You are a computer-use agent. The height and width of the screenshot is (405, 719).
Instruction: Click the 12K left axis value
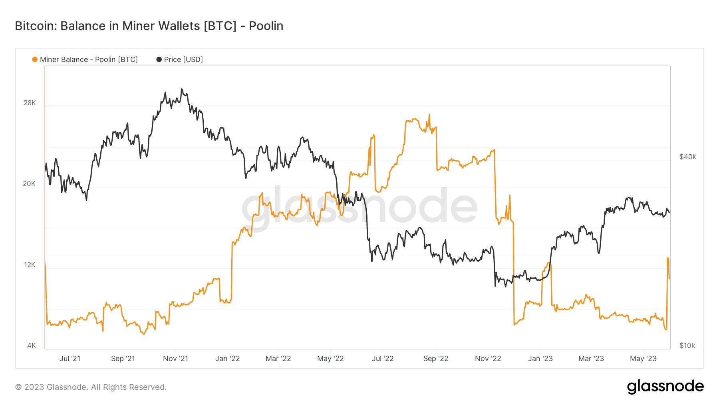(x=30, y=265)
